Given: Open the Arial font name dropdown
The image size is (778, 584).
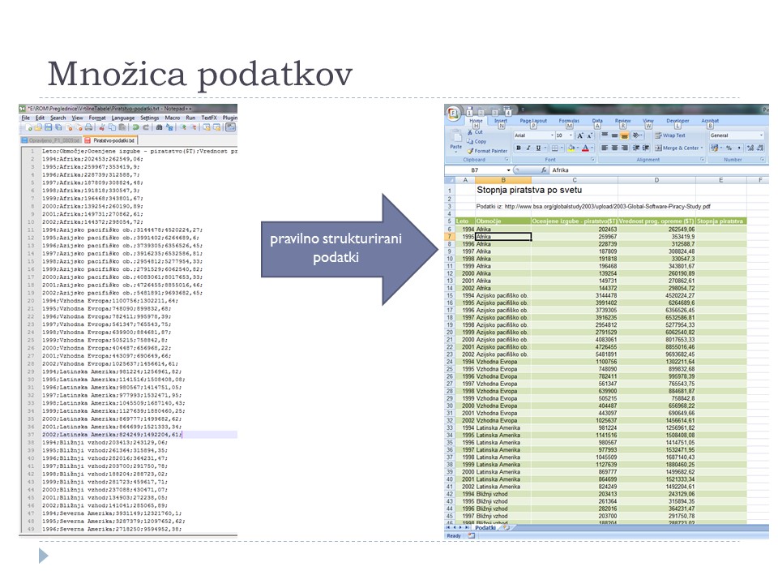Looking at the screenshot, I should 551,135.
